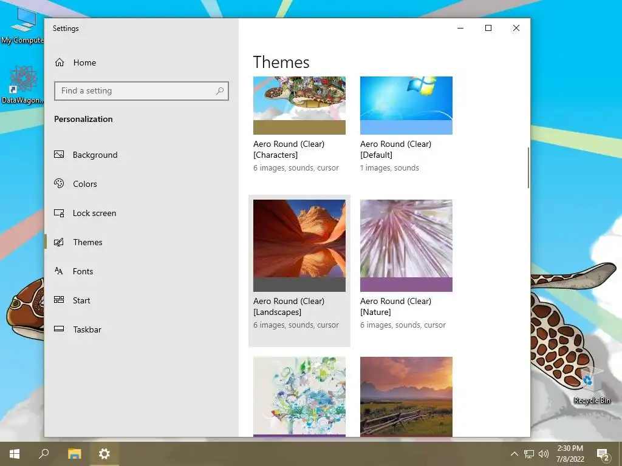Open the Fonts settings page
Viewport: 622px width, 466px height.
pos(83,271)
